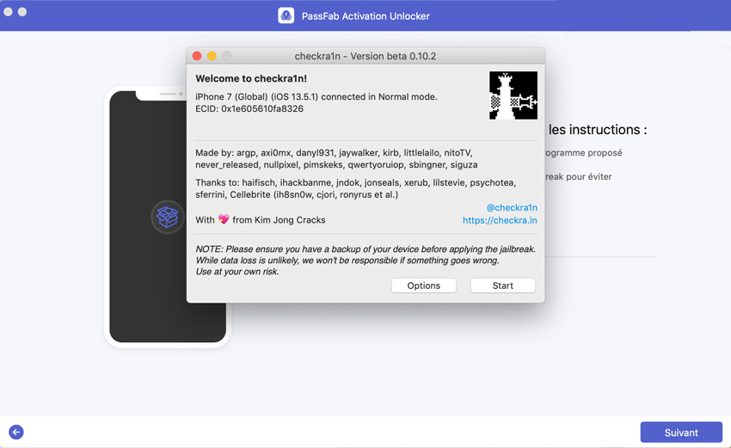Screen dimensions: 731x448
Task: Click the ECID: 0x1e605610fa8326 text
Action: tap(249, 108)
